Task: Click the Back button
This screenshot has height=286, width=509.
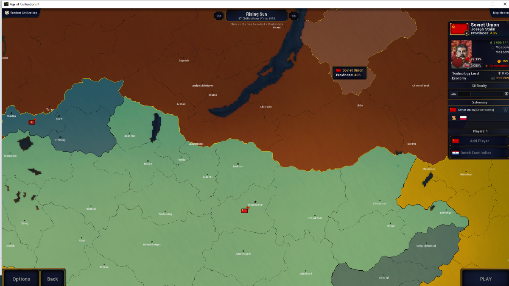Action: coord(53,279)
